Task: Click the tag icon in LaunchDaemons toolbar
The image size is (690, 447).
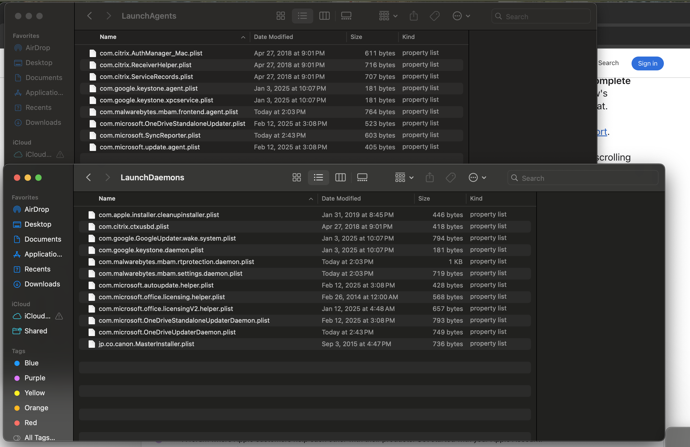Action: 451,177
